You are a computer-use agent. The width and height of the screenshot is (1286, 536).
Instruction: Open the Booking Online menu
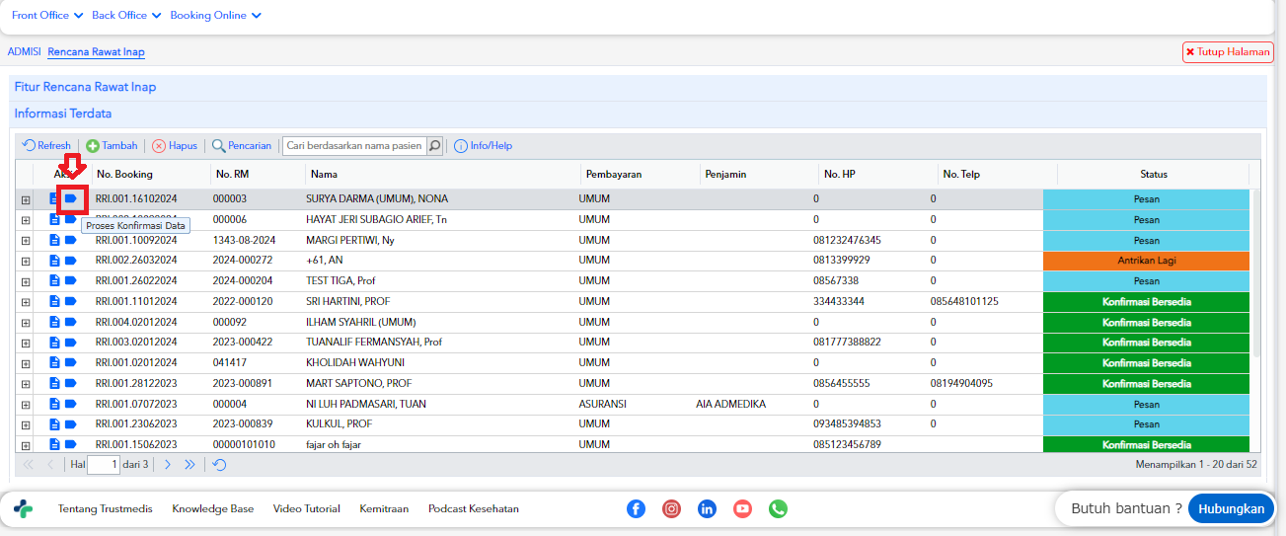click(x=216, y=16)
